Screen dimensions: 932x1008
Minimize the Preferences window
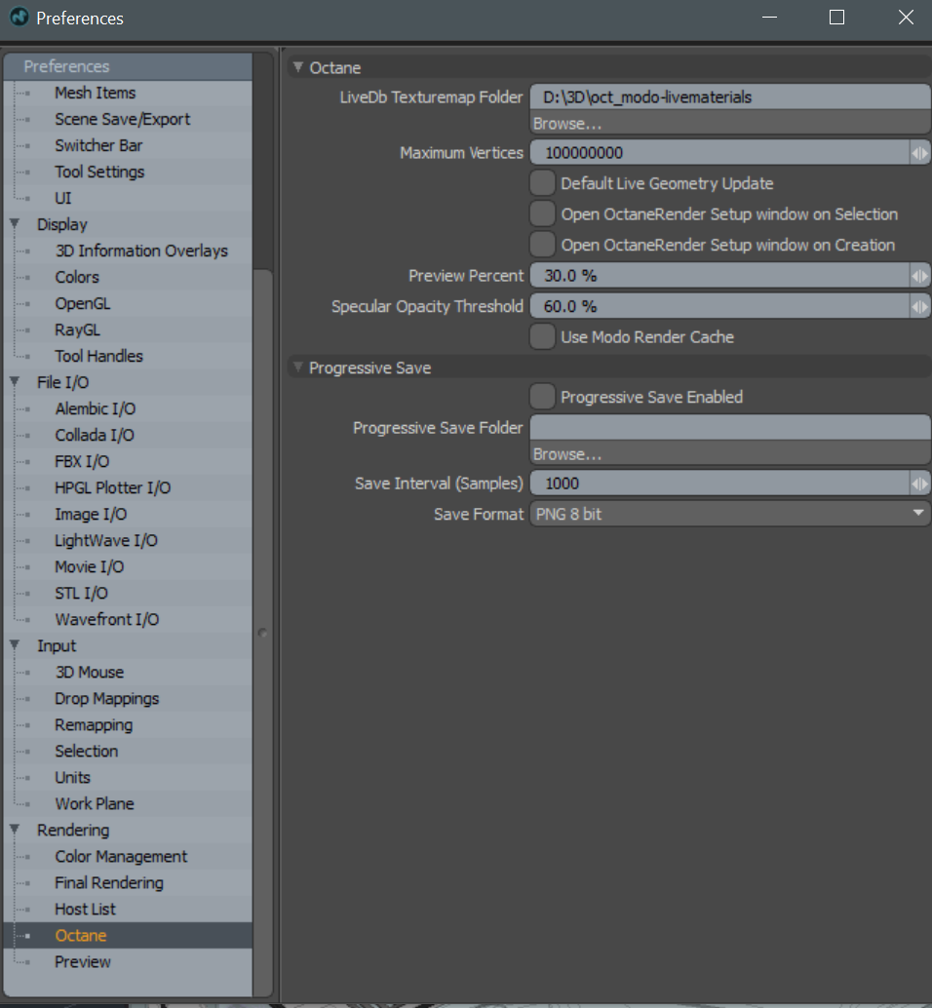point(769,18)
